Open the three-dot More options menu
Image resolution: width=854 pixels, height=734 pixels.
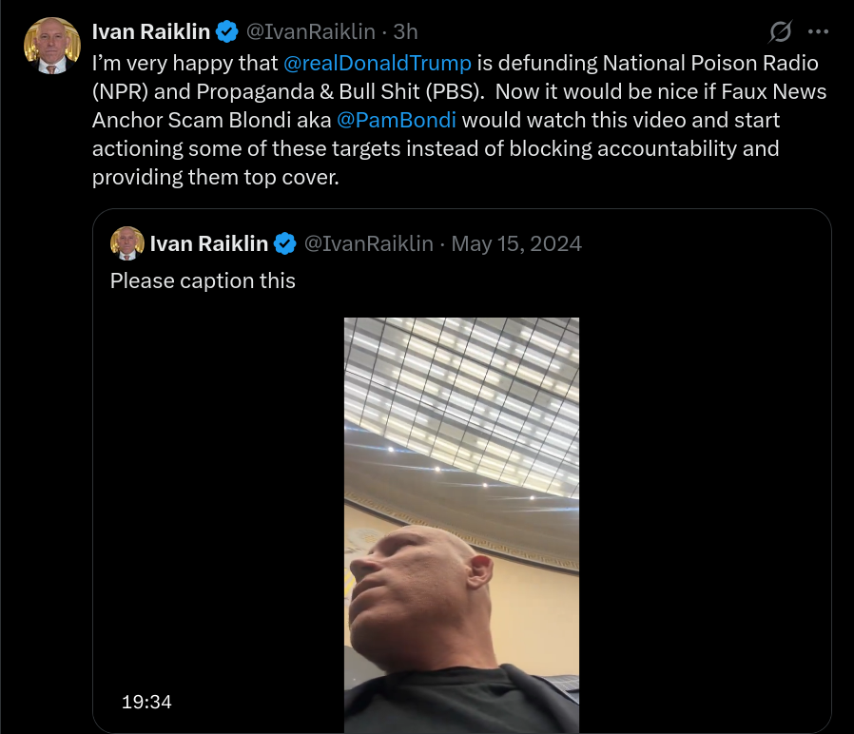click(818, 31)
